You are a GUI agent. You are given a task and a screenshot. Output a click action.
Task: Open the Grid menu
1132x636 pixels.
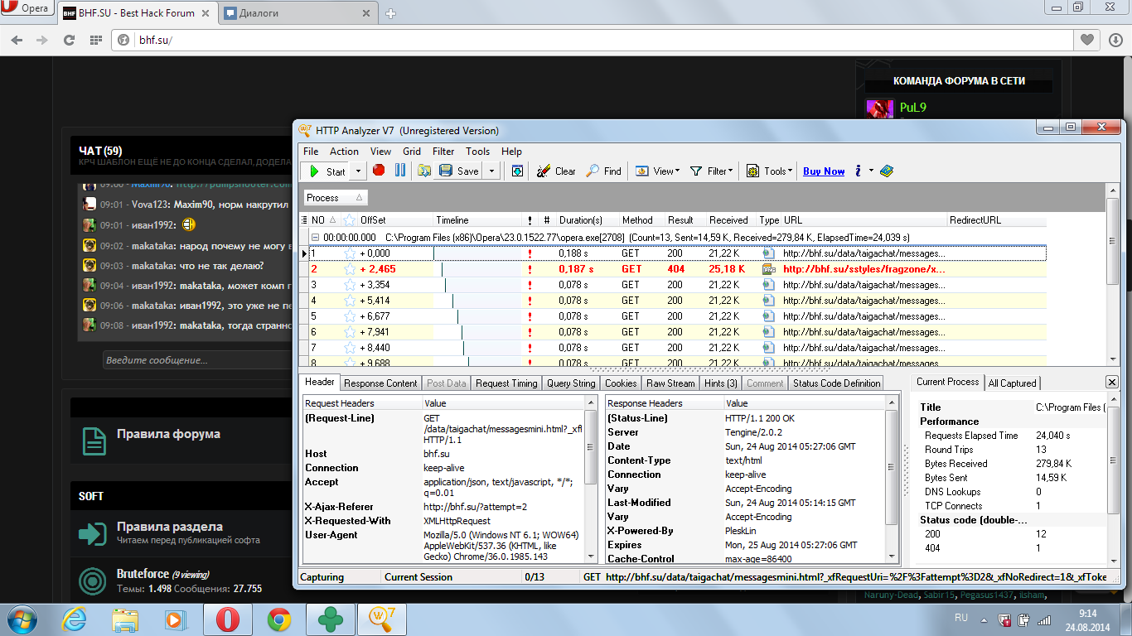(x=412, y=152)
